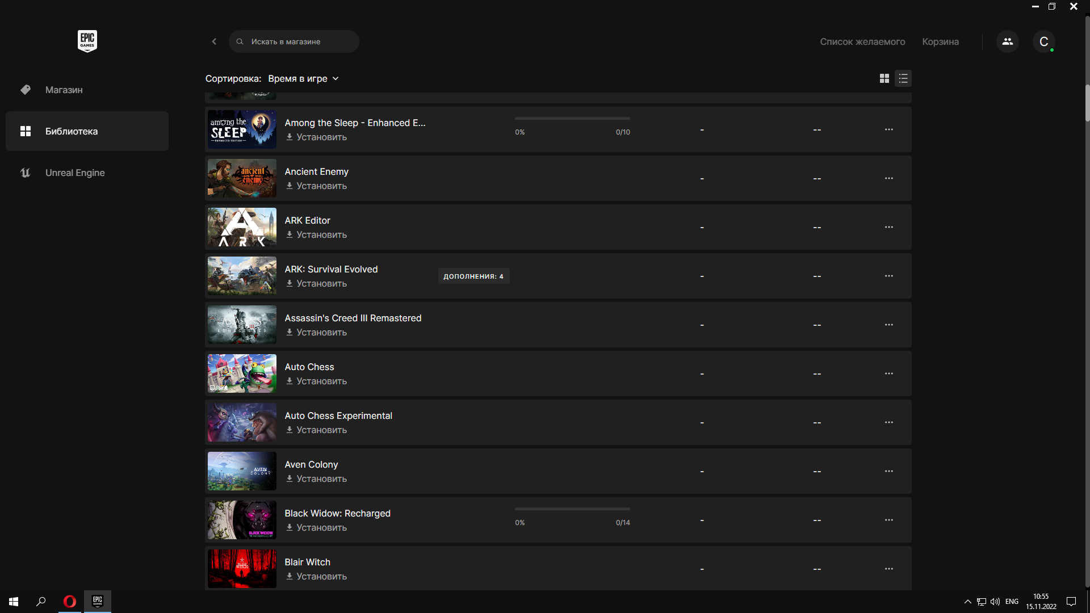This screenshot has height=613, width=1090.
Task: Open the Store (Магазин) section
Action: [x=87, y=90]
